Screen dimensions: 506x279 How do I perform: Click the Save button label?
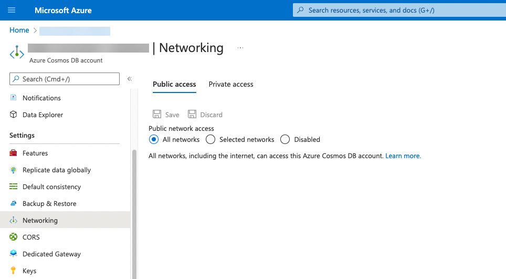[x=172, y=115]
